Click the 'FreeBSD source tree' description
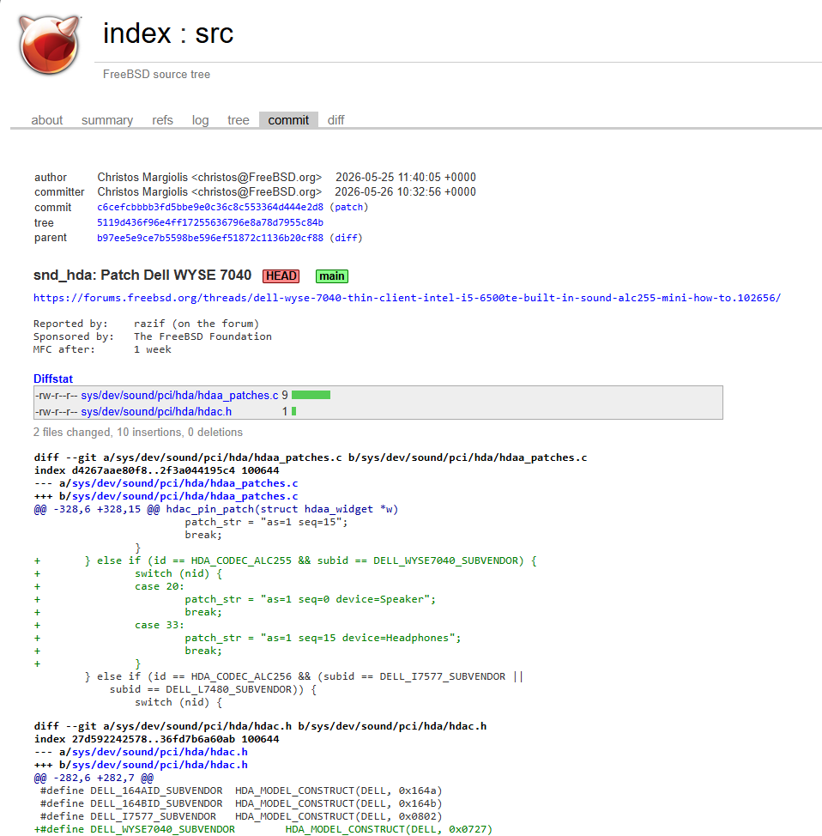The height and width of the screenshot is (836, 822). point(156,74)
